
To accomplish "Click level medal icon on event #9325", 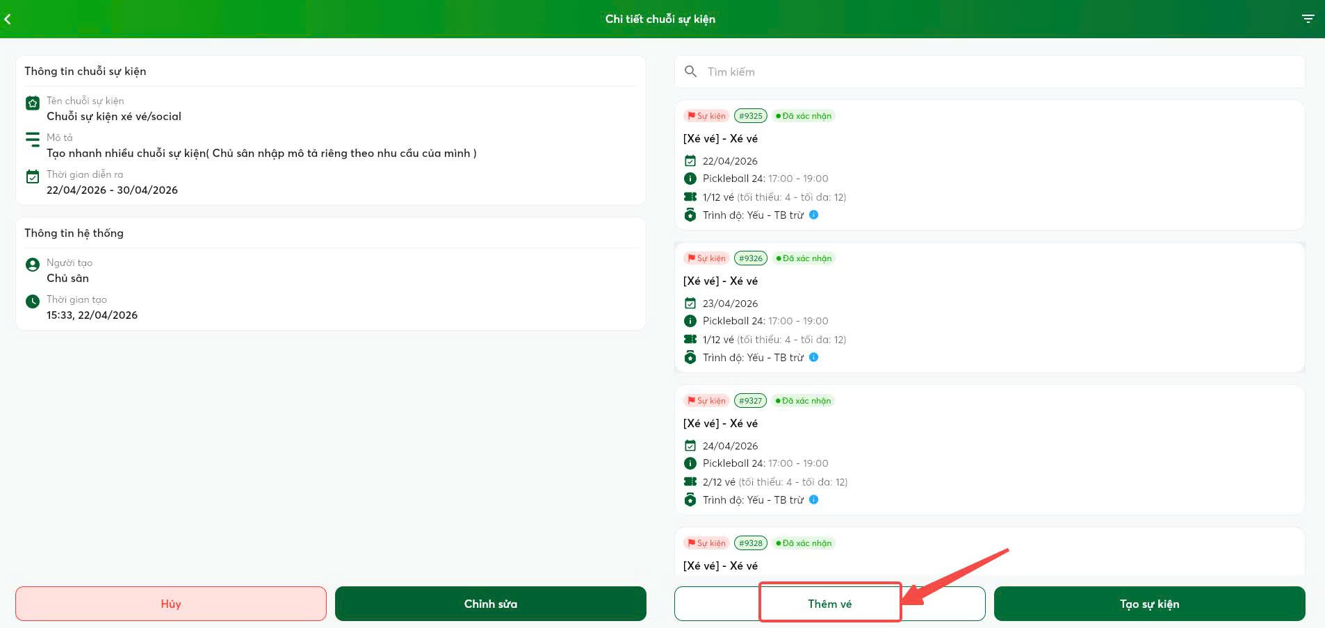I will pos(690,215).
